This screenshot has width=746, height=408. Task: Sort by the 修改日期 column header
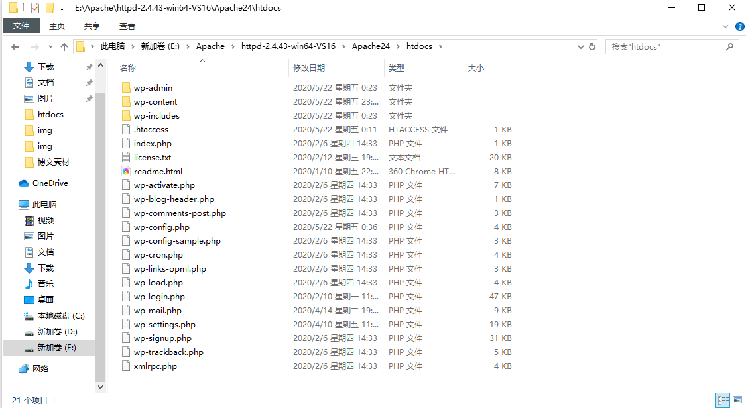[309, 68]
